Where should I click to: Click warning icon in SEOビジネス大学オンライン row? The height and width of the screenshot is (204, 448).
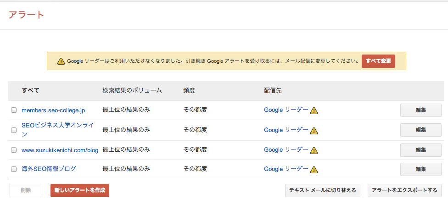tap(314, 131)
